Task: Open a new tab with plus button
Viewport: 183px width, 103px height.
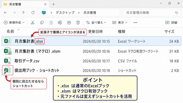Action: tap(53, 4)
